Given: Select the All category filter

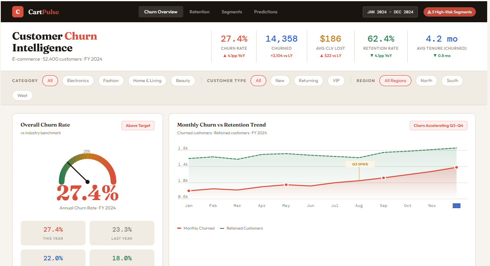Looking at the screenshot, I should coord(50,80).
